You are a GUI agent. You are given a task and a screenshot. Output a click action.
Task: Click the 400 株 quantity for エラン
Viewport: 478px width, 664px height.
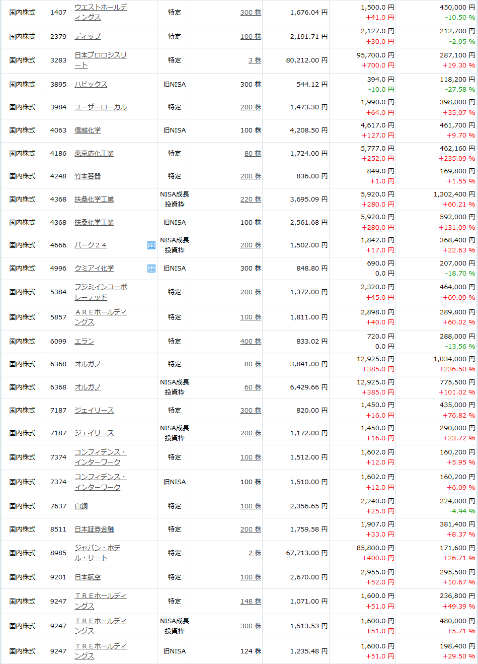[x=251, y=341]
